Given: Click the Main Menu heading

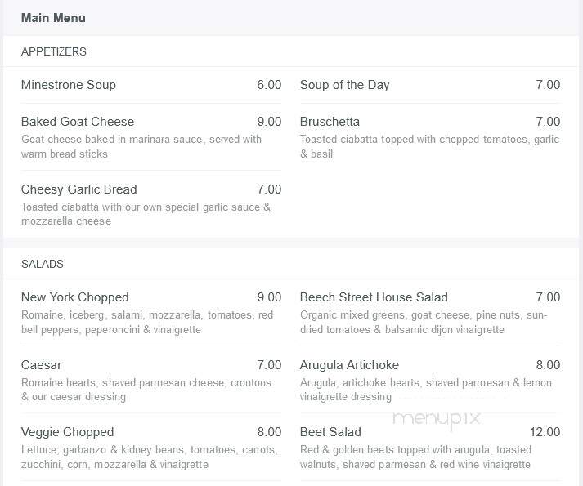Looking at the screenshot, I should click(x=53, y=18).
